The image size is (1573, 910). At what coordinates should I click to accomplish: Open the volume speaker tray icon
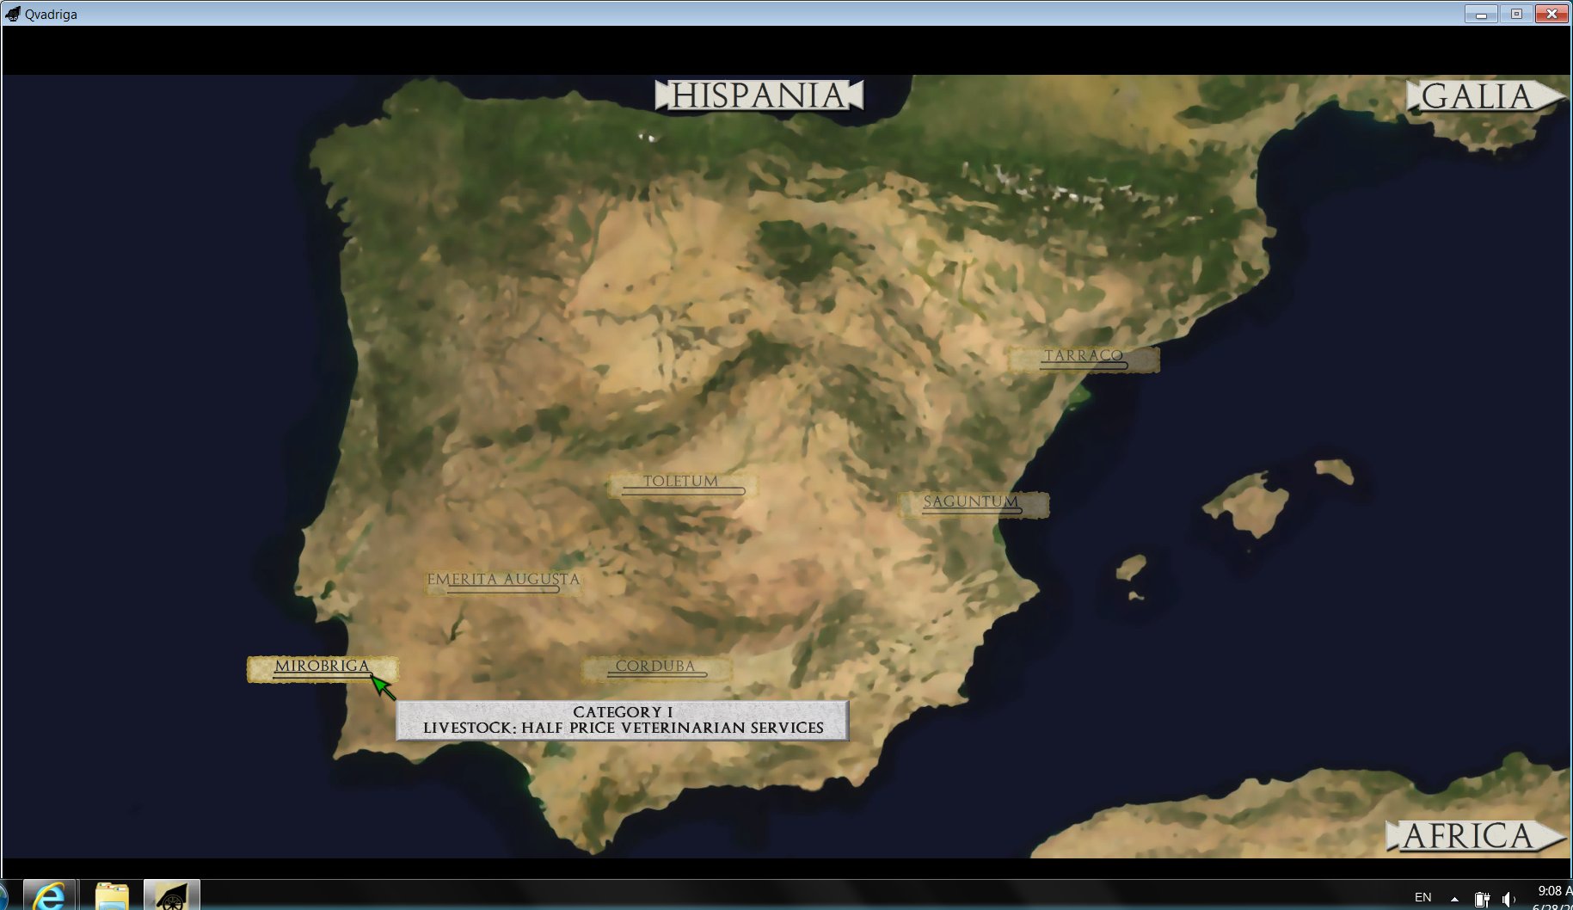(x=1509, y=899)
